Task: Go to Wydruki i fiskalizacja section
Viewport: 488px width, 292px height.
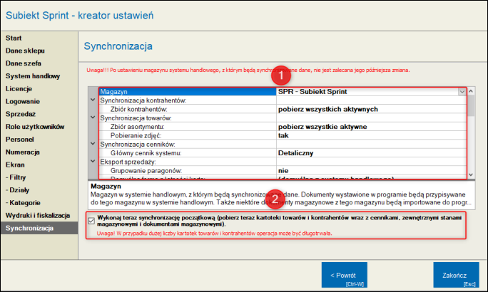Action: tap(38, 216)
